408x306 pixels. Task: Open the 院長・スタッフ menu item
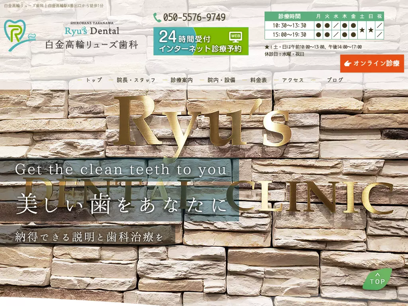pos(136,80)
